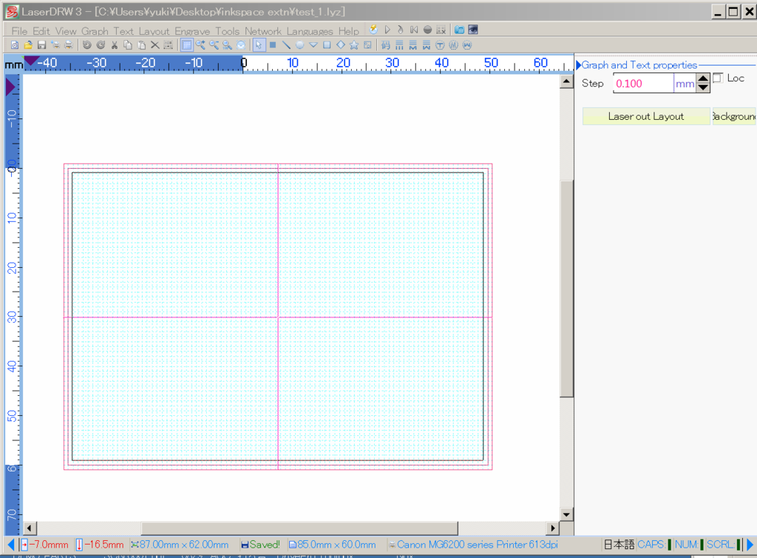
Task: Click the -7.0mm X position readout
Action: click(45, 545)
